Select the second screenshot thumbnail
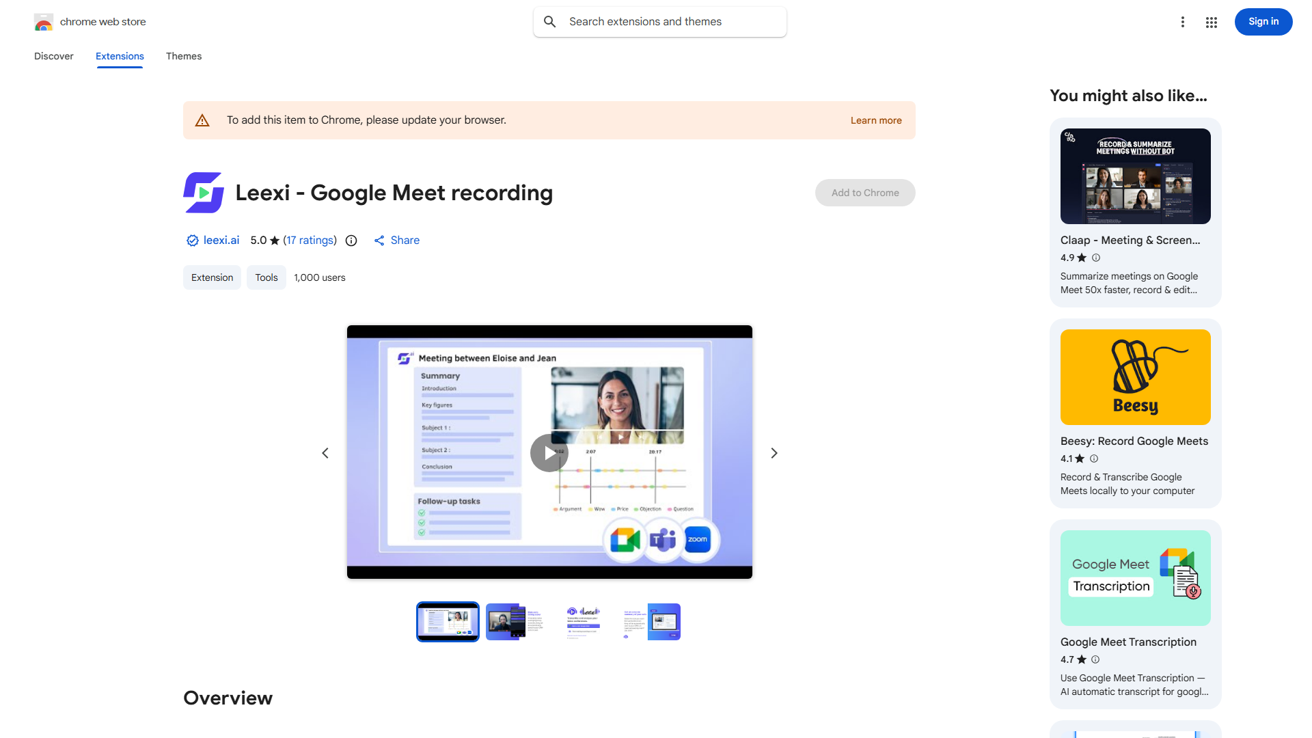Viewport: 1312px width, 738px height. click(515, 622)
